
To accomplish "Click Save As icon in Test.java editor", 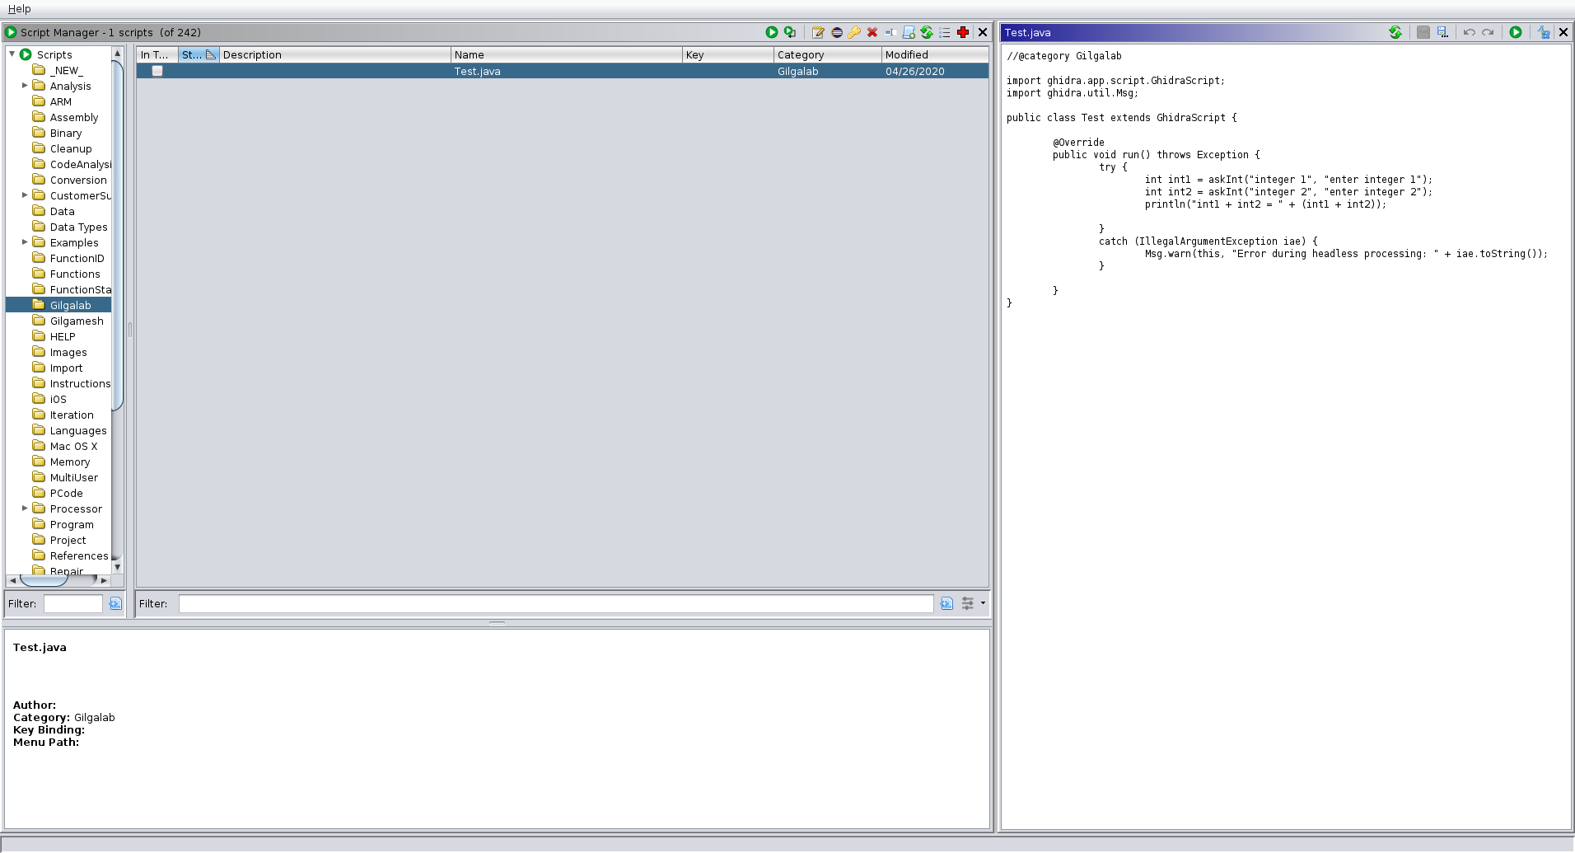I will pyautogui.click(x=1442, y=32).
